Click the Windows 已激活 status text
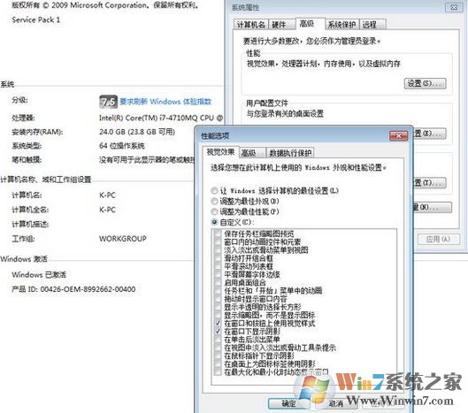This screenshot has width=468, height=413. pos(39,274)
